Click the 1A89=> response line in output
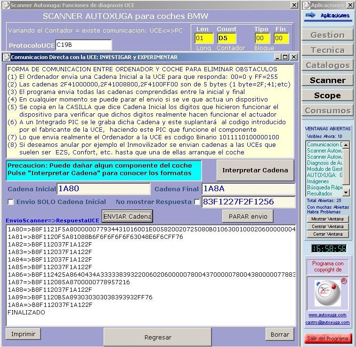Viewport: 356px width, 347px height. (80, 297)
